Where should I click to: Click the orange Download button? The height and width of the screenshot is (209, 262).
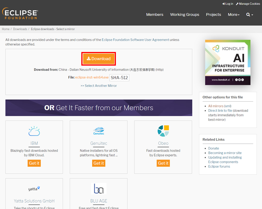pos(98,59)
